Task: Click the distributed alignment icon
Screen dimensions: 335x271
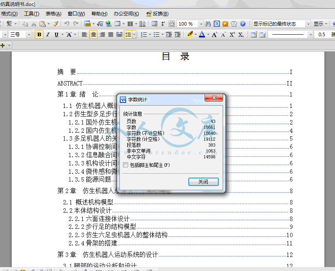Action: tap(119, 34)
